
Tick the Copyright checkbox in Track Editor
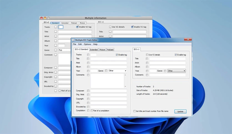[x=88, y=99]
